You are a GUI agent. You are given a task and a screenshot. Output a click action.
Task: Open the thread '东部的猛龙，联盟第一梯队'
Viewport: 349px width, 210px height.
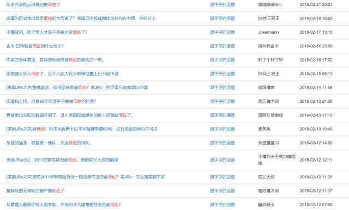point(49,143)
